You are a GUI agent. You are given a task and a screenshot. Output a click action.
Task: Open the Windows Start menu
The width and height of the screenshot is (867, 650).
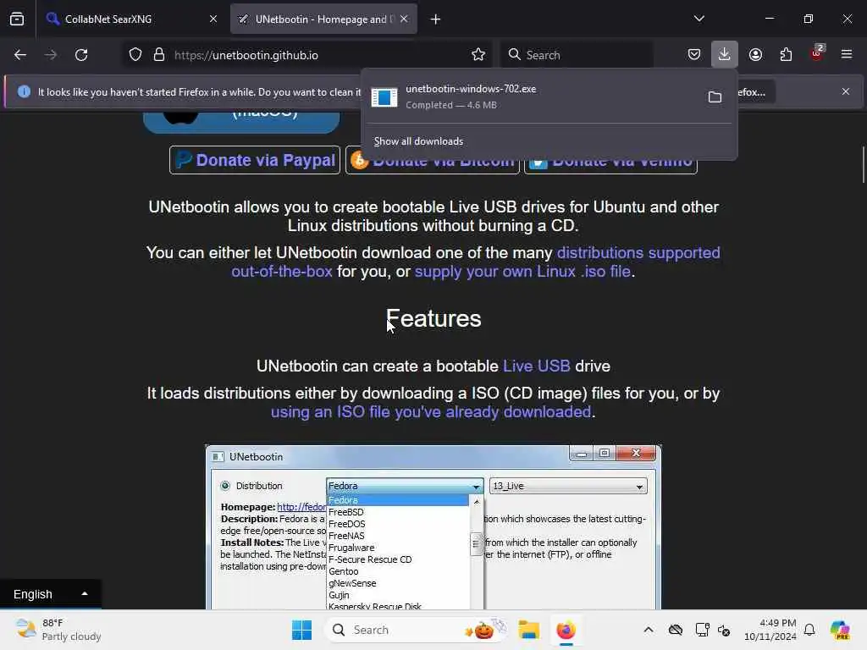(302, 630)
